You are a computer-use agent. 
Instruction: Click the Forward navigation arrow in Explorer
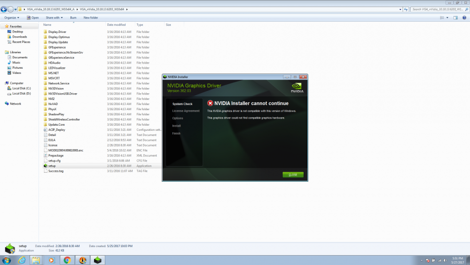[10, 9]
